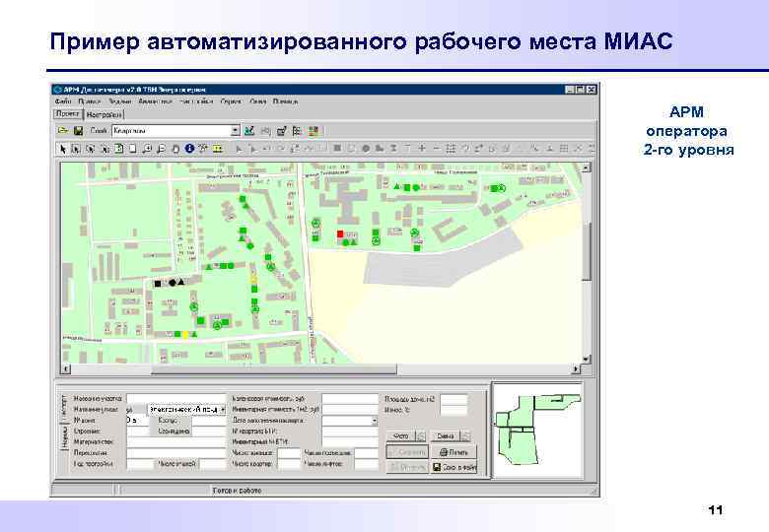Screen dimensions: 769x532
Task: Open the Окна menu
Action: point(258,101)
